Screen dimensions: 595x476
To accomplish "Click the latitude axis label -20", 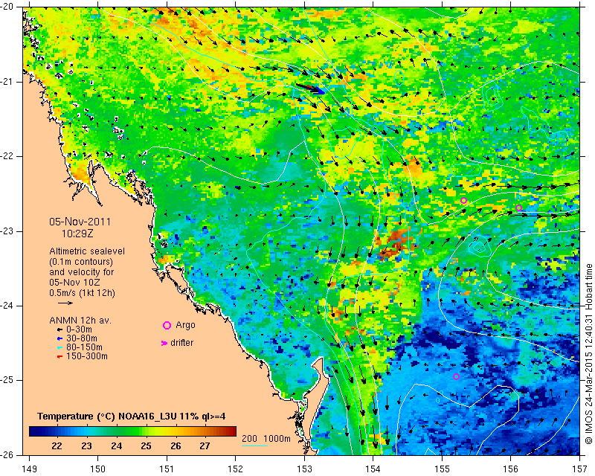I will pos(7,7).
